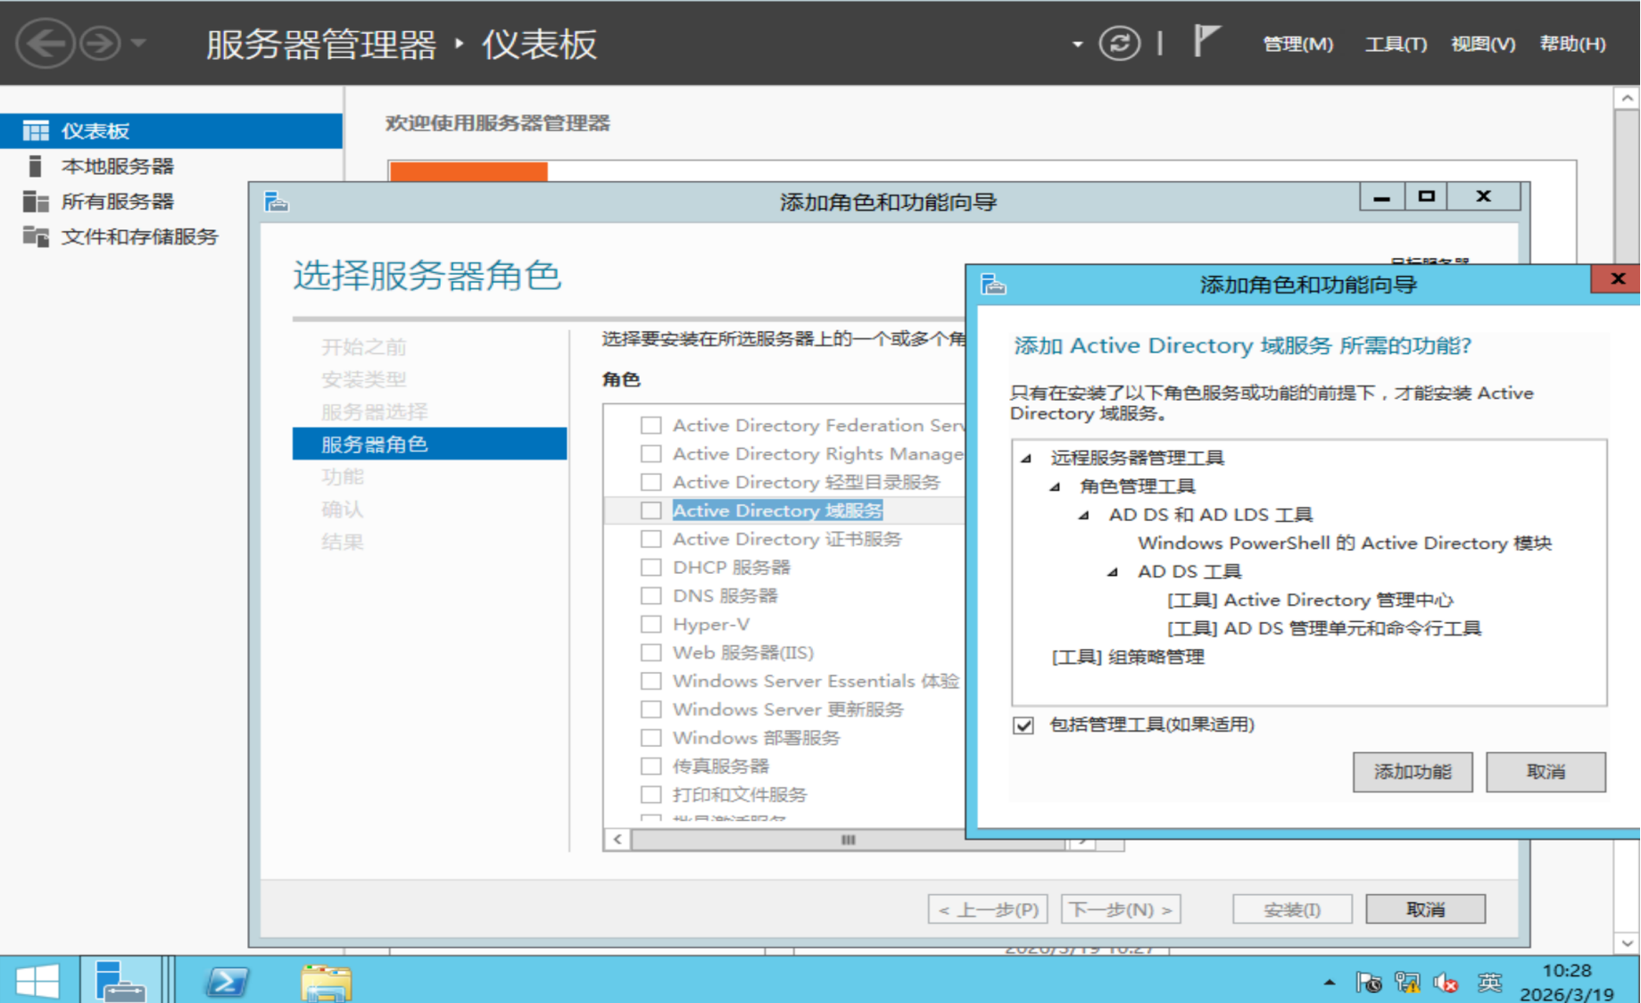The height and width of the screenshot is (1003, 1641).
Task: Click the 安装(I) button
Action: click(1292, 909)
